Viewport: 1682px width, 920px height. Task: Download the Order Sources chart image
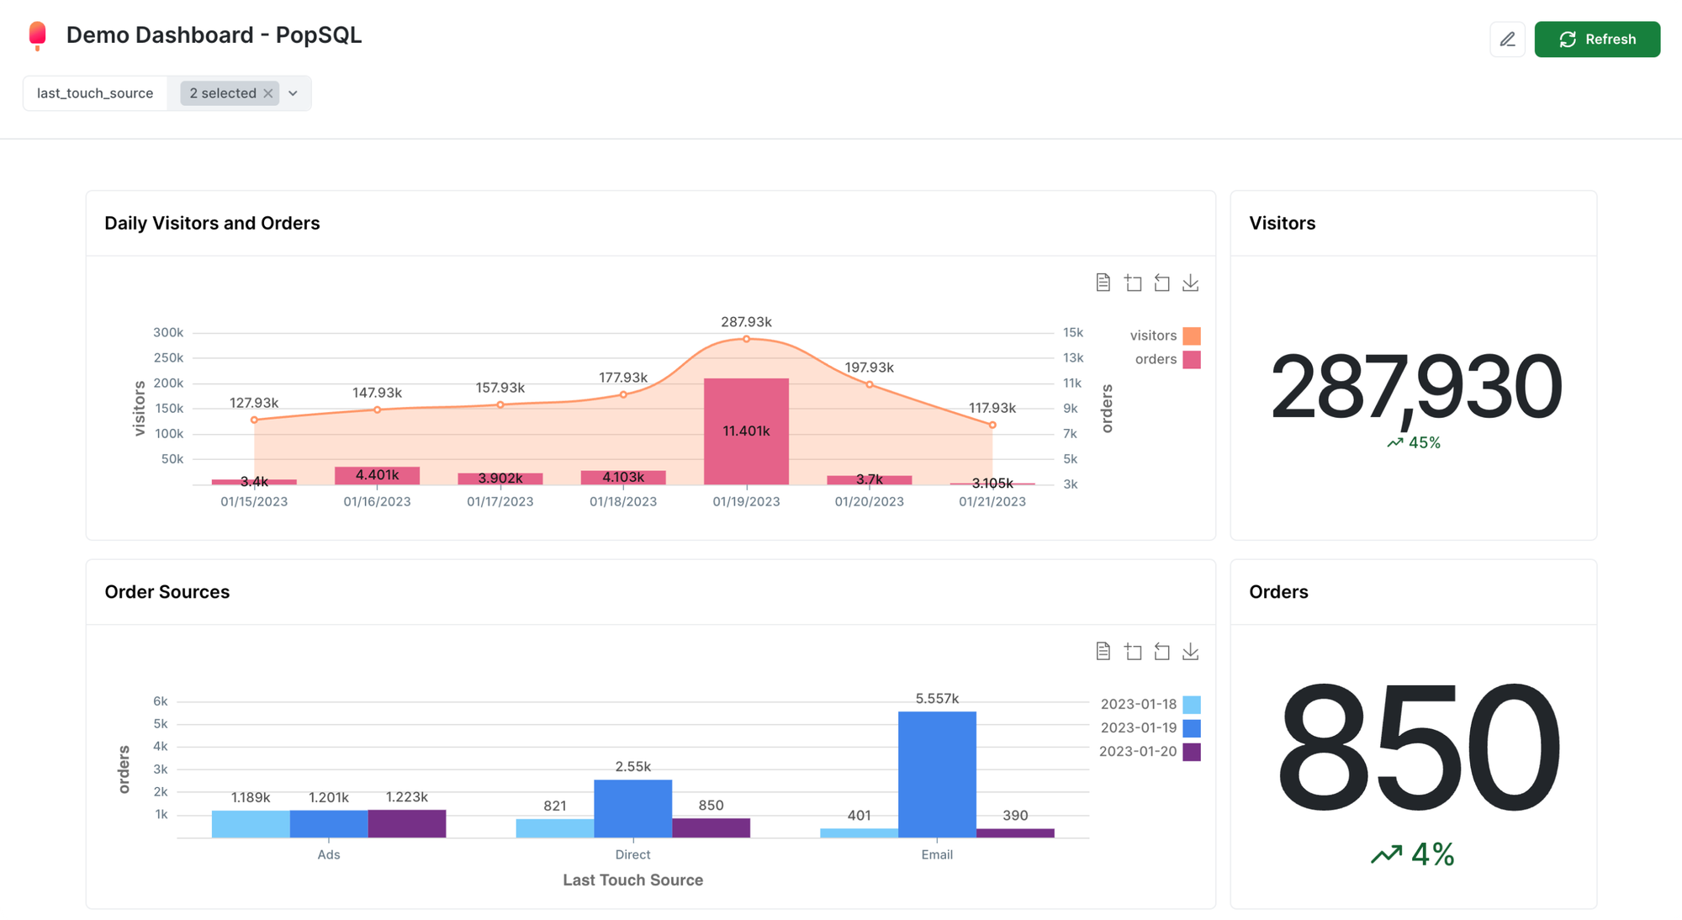click(x=1190, y=651)
